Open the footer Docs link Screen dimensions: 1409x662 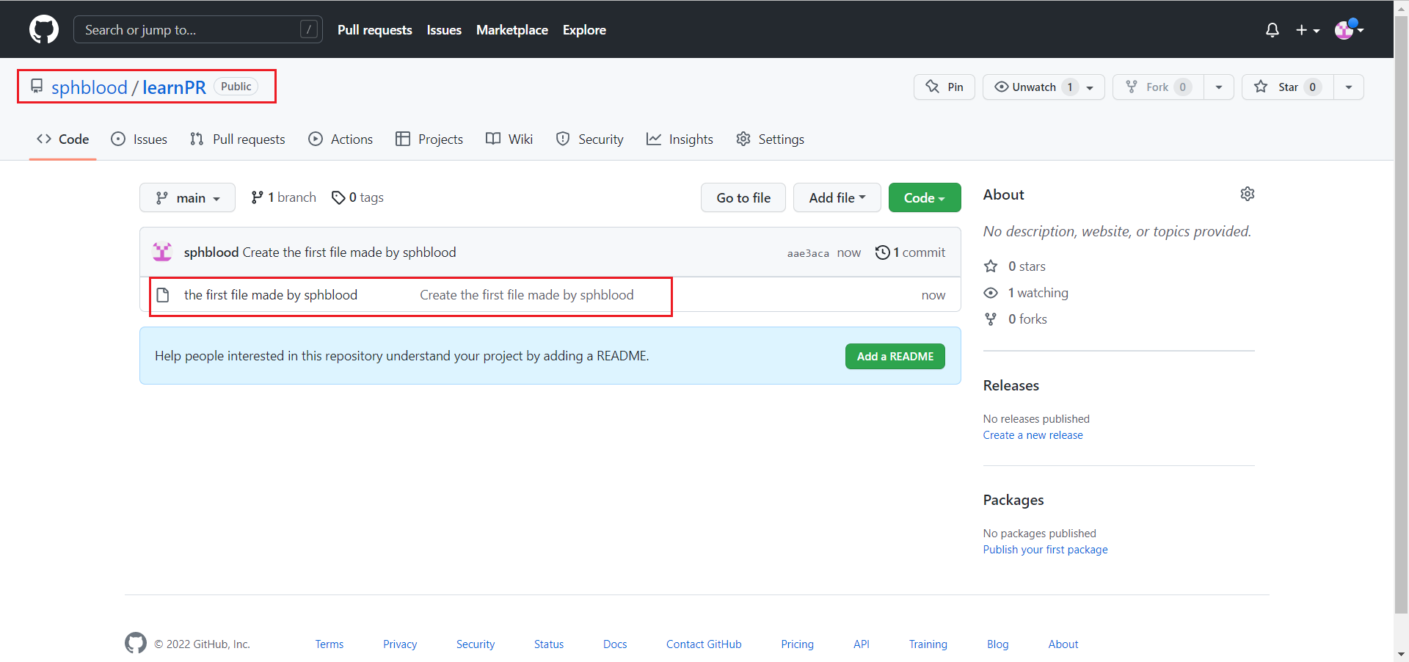click(x=615, y=644)
